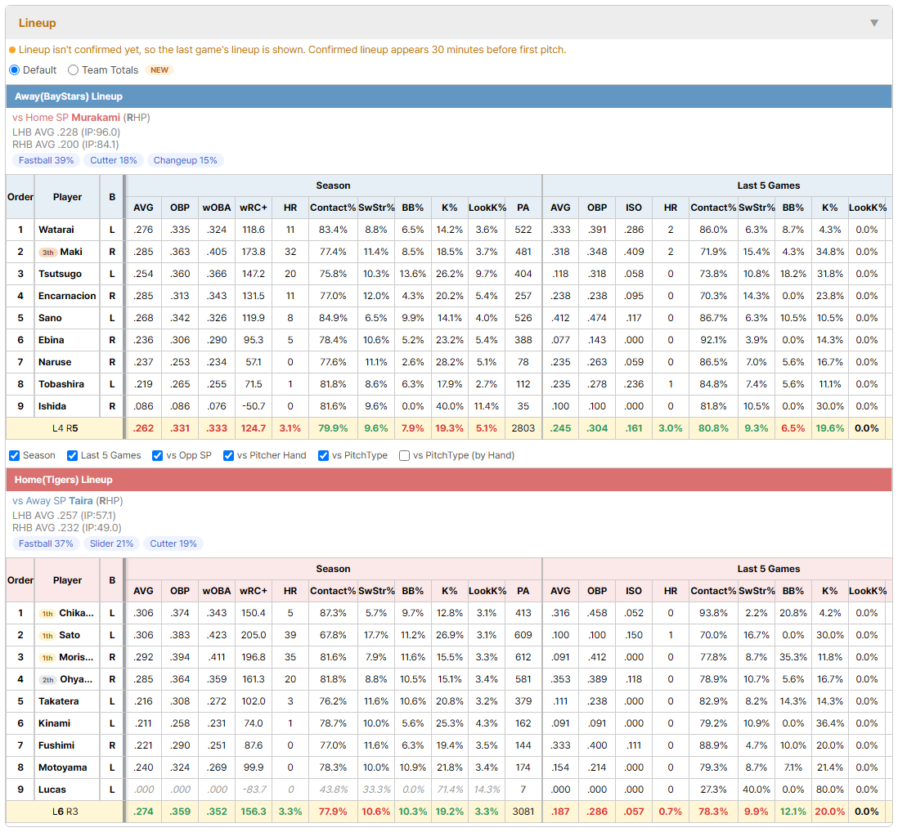Open the Murakami pitcher link
The image size is (898, 832).
point(96,118)
